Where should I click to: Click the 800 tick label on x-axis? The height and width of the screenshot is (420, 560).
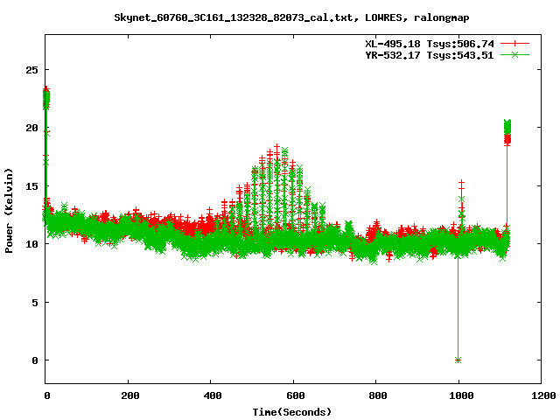(x=376, y=395)
